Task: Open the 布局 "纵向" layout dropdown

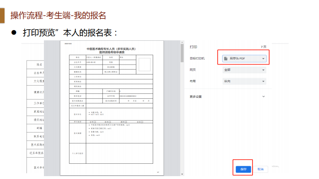Action: (245, 81)
